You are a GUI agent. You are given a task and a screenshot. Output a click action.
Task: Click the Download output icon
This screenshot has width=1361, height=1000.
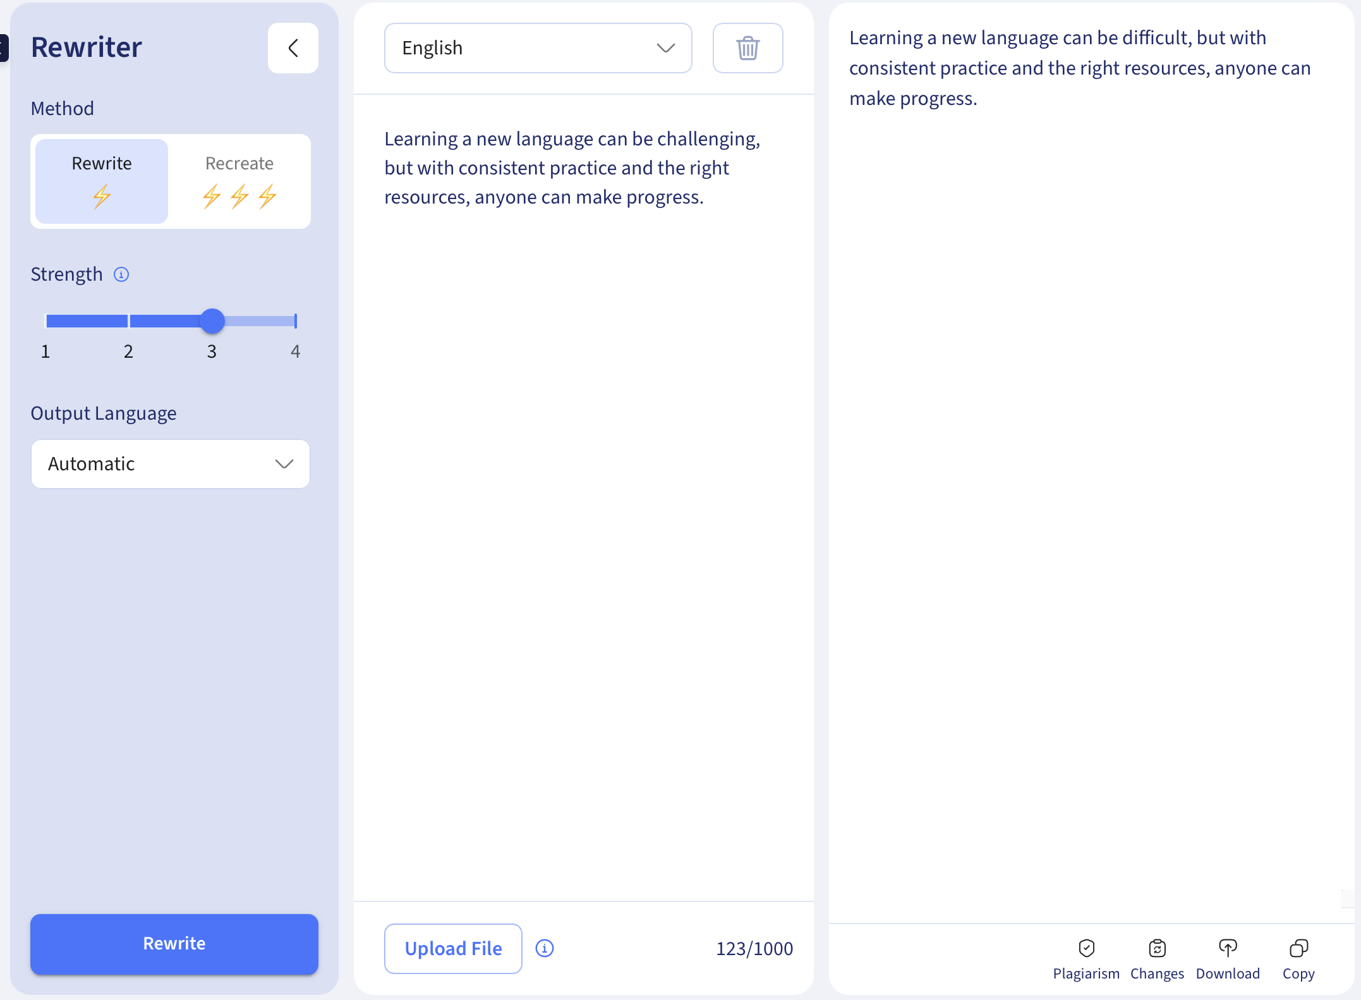pyautogui.click(x=1228, y=948)
